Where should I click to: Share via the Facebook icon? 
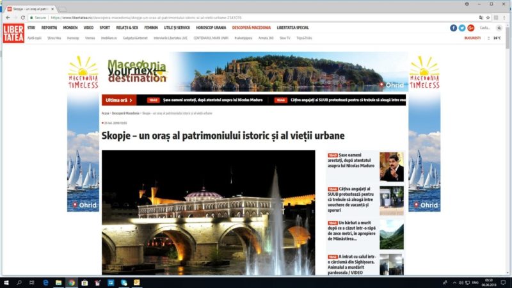453,28
